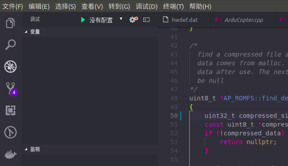Viewport: 288px width, 166px height.
Task: Open the 终端(T) menu
Action: (x=173, y=7)
